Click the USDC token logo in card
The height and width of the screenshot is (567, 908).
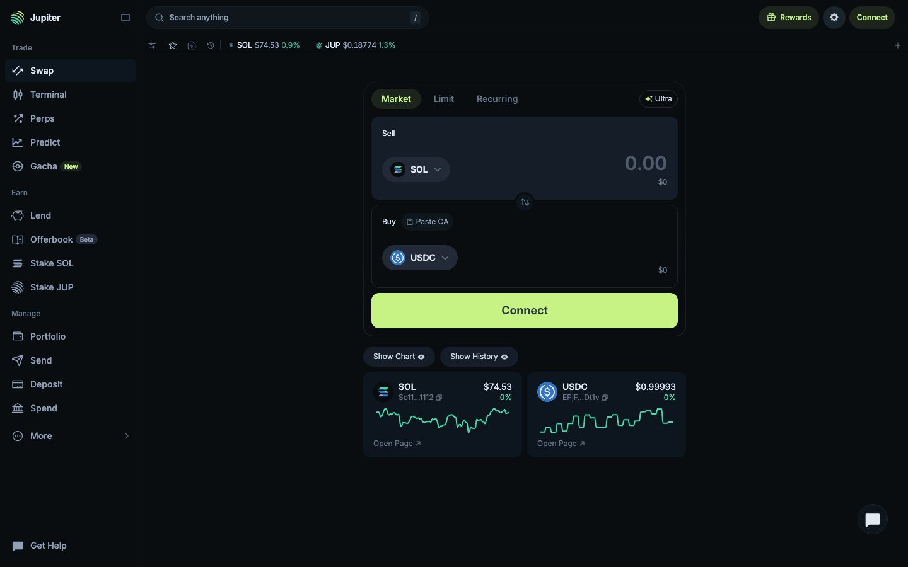click(547, 392)
